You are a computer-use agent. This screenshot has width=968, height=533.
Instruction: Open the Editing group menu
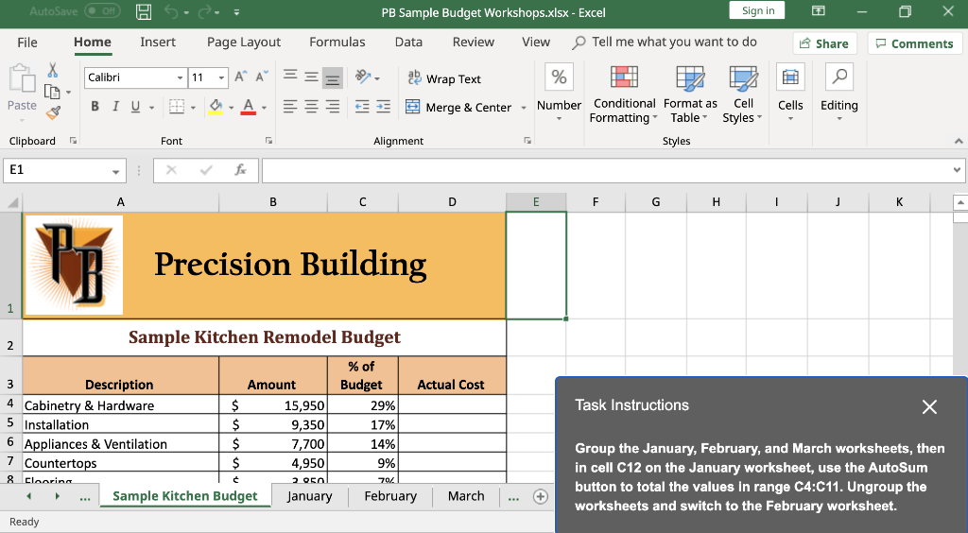839,92
